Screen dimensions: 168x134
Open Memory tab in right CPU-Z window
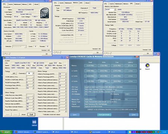126,4
